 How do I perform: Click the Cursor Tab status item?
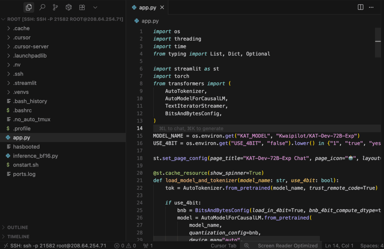[x=223, y=246]
